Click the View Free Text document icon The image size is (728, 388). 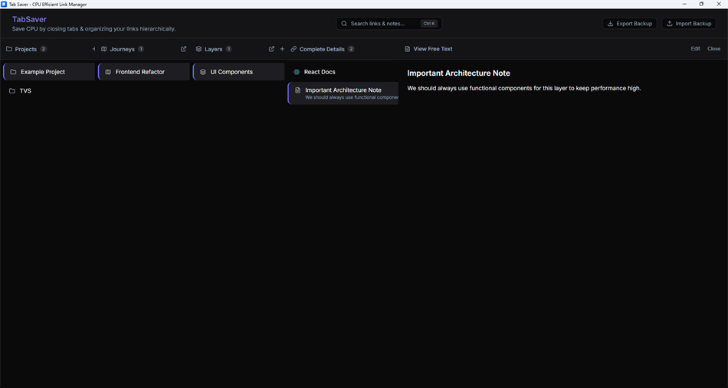[407, 49]
